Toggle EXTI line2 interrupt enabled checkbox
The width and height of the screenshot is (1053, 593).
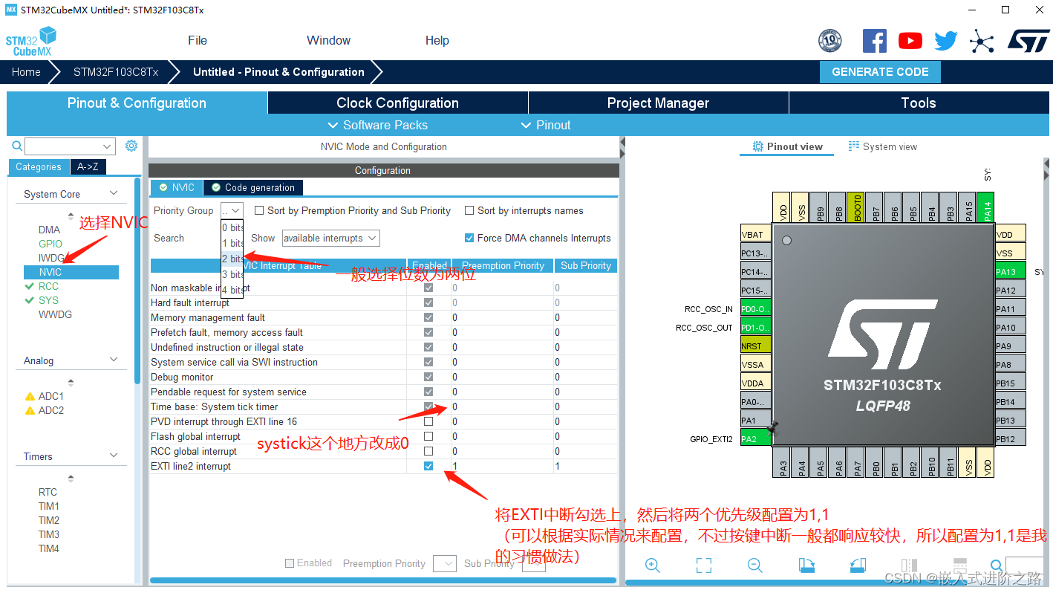point(428,466)
